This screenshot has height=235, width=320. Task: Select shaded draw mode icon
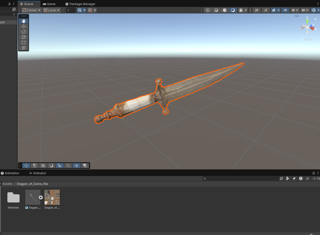pos(233,10)
